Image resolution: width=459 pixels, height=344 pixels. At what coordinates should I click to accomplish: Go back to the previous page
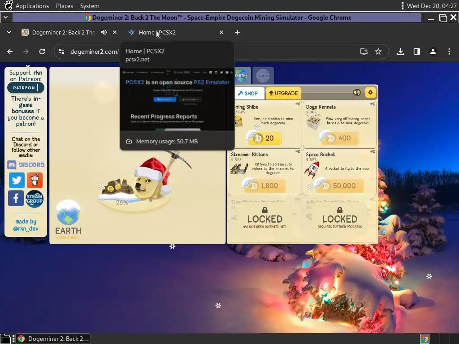[x=10, y=52]
